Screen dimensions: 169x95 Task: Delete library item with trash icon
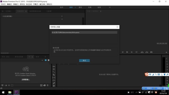[48, 85]
